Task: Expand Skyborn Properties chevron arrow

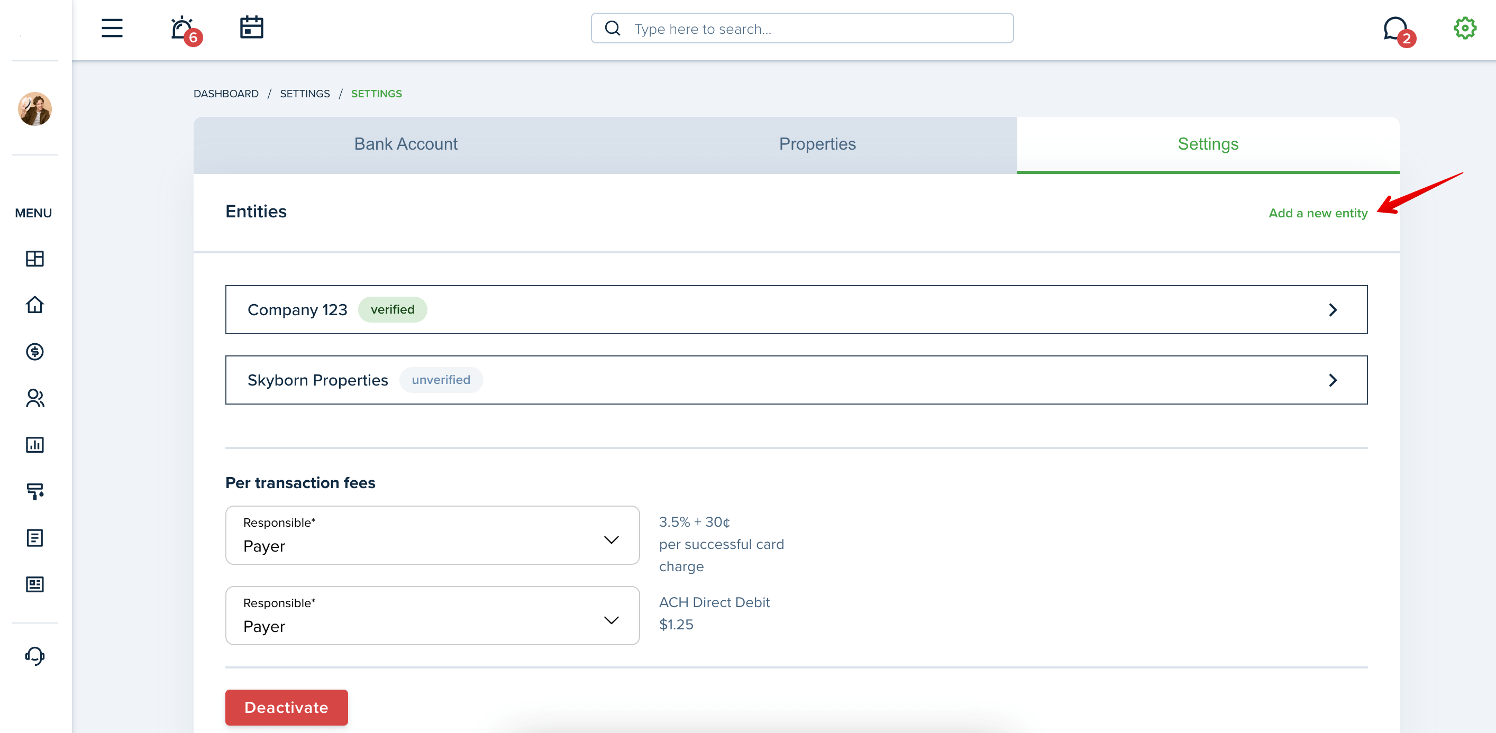Action: [x=1333, y=380]
